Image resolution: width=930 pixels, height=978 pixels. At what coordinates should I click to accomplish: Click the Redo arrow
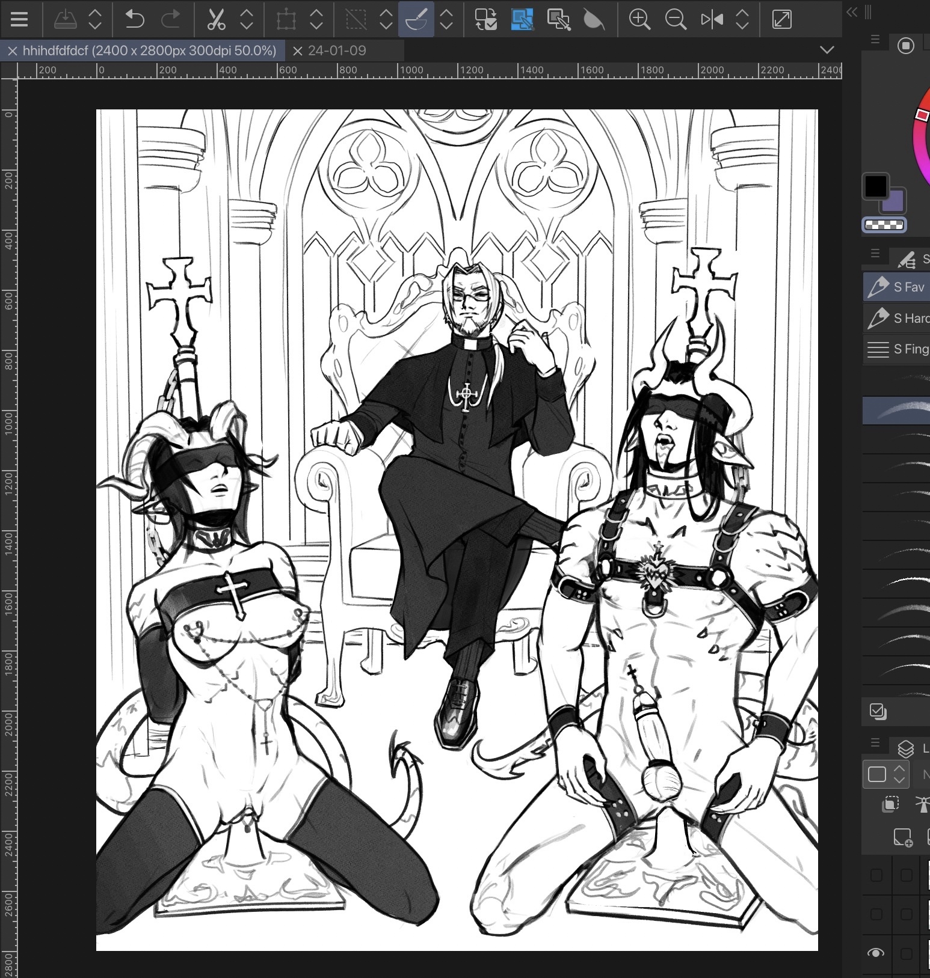[171, 19]
